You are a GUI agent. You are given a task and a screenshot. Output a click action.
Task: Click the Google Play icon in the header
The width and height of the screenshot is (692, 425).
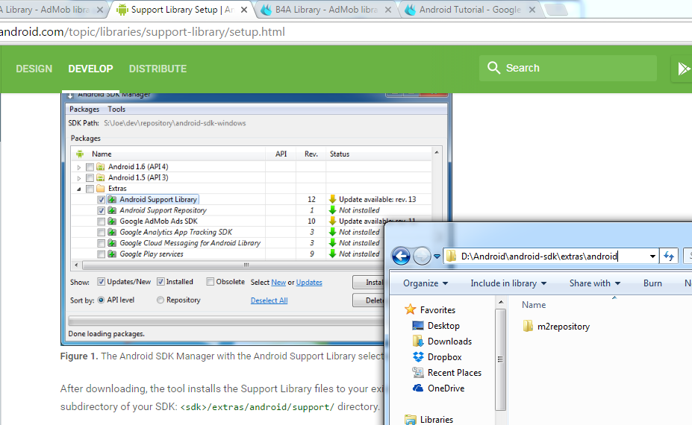click(683, 69)
